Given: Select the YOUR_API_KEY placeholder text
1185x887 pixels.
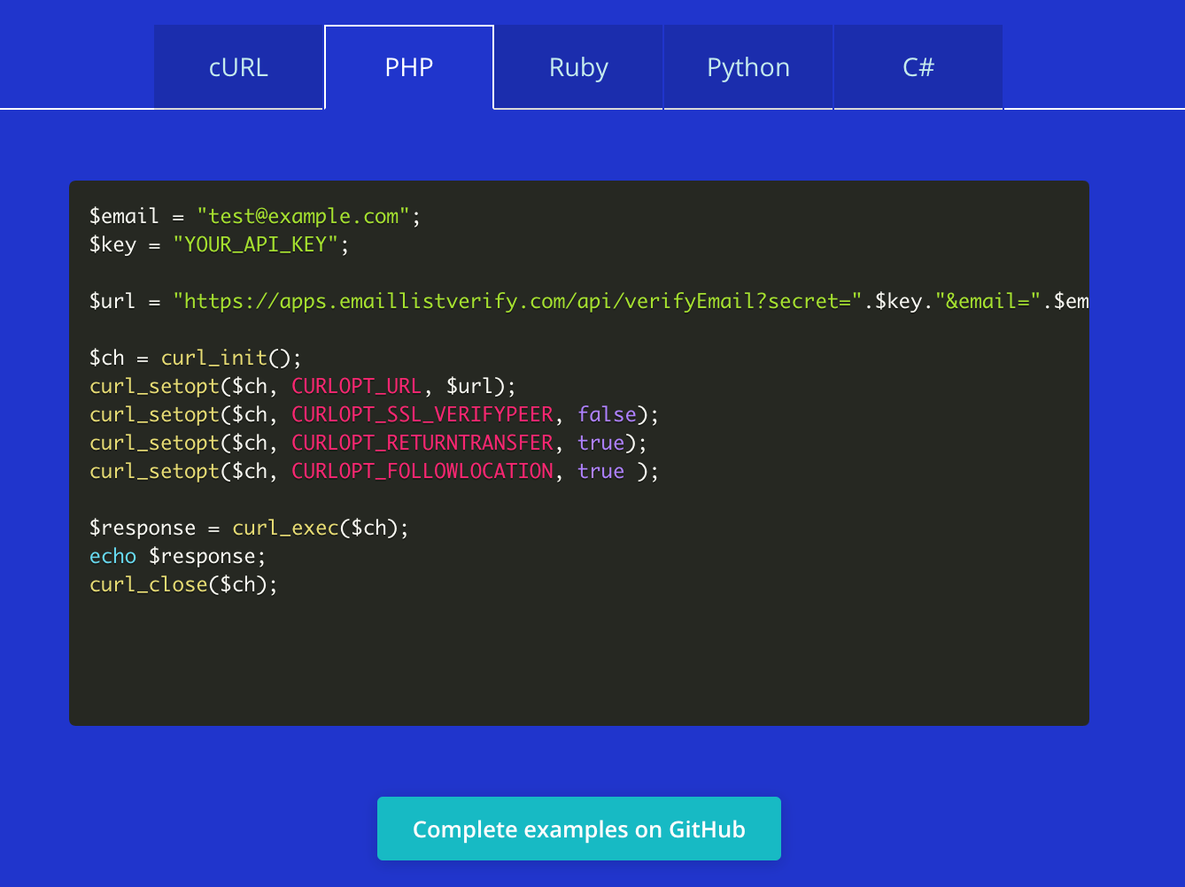Looking at the screenshot, I should [259, 243].
